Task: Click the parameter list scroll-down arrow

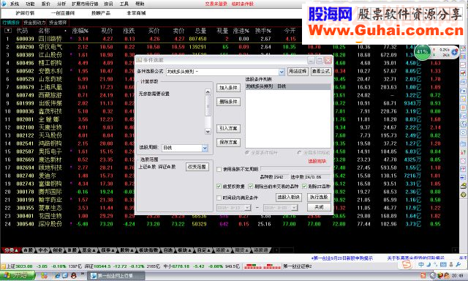Action: (x=208, y=132)
